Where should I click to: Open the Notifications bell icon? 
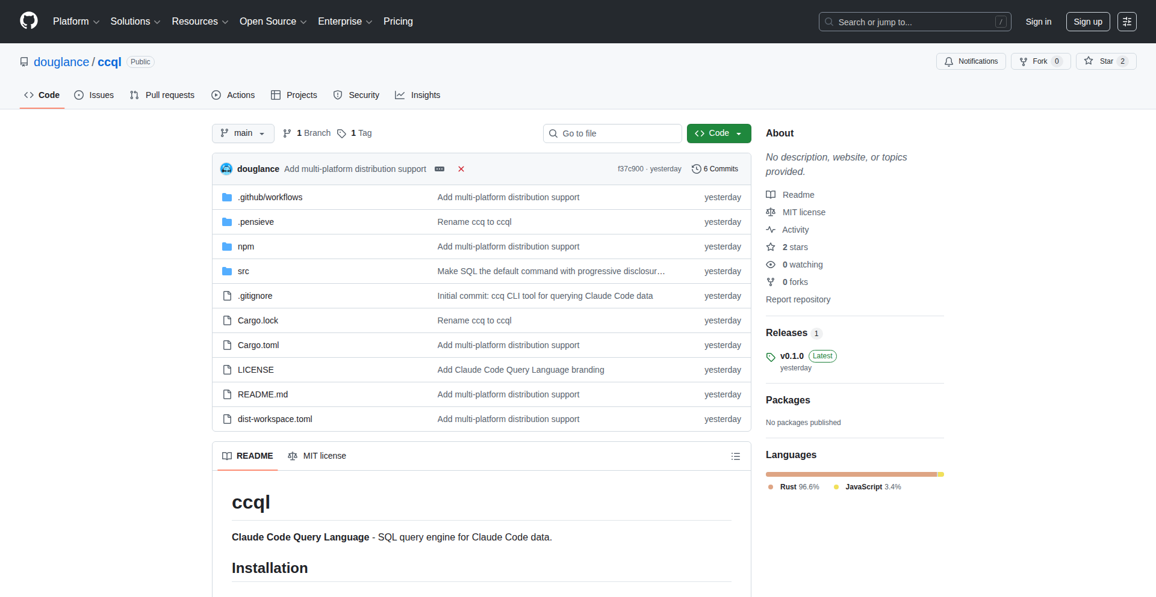(x=949, y=61)
